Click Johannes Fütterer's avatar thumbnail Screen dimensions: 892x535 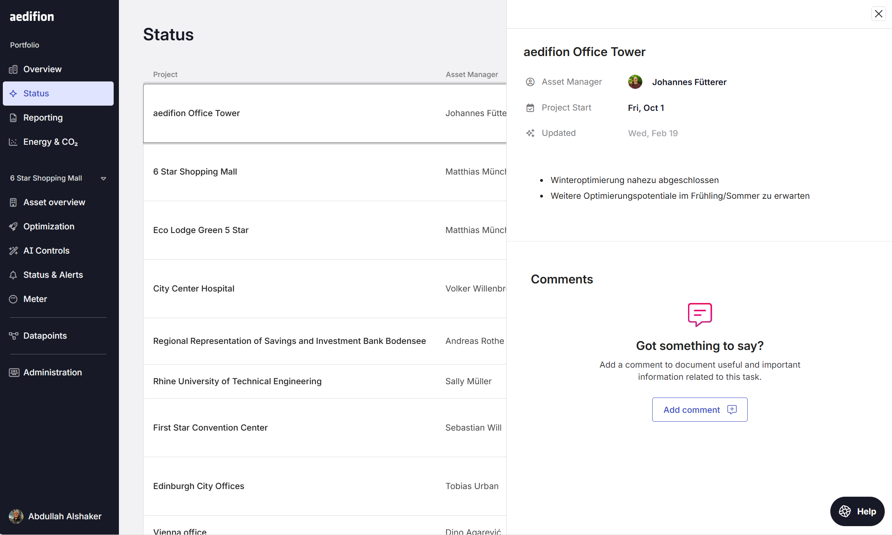click(635, 82)
